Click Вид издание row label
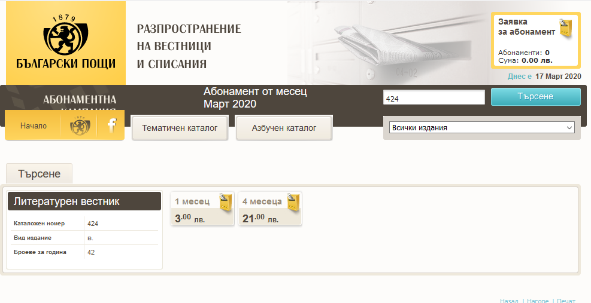 (32, 238)
